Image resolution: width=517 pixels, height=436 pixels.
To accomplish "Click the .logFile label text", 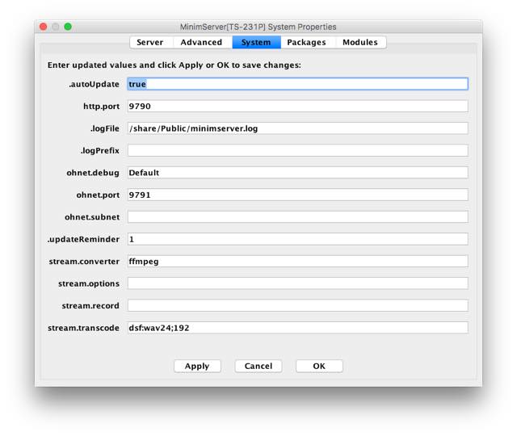I will 105,128.
